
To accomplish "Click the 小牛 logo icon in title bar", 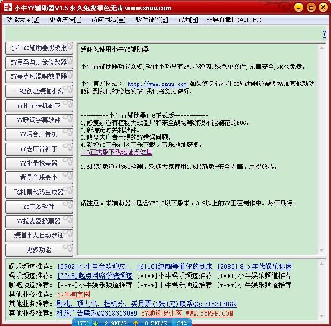I will coord(8,7).
